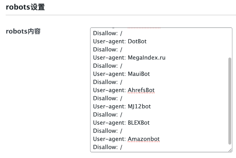Click the underlined word AhrefsBot

[141, 90]
